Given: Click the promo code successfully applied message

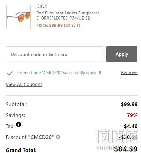Looking at the screenshot, I should [59, 73].
